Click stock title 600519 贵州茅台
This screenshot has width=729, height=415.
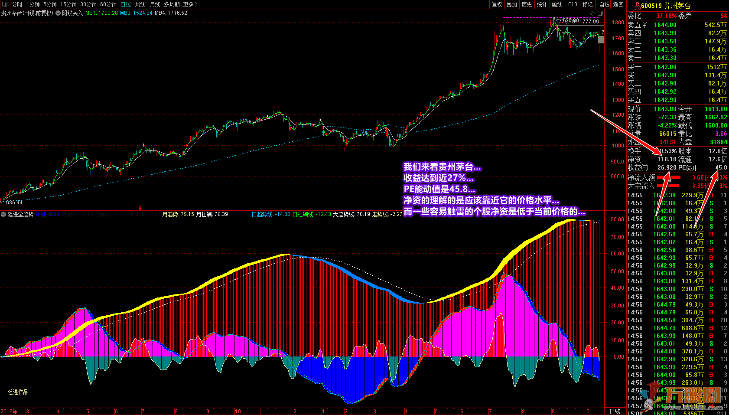(666, 6)
